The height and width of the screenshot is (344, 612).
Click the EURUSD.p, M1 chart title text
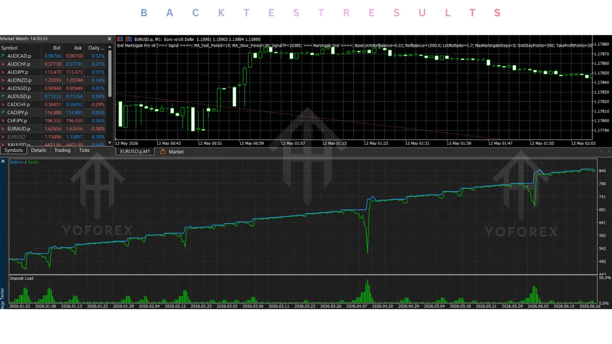pos(197,39)
